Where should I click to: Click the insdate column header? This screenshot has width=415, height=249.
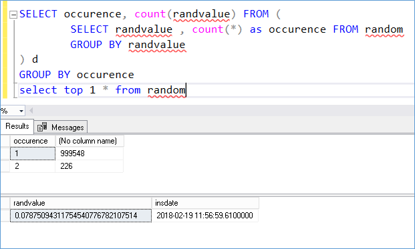(205, 203)
